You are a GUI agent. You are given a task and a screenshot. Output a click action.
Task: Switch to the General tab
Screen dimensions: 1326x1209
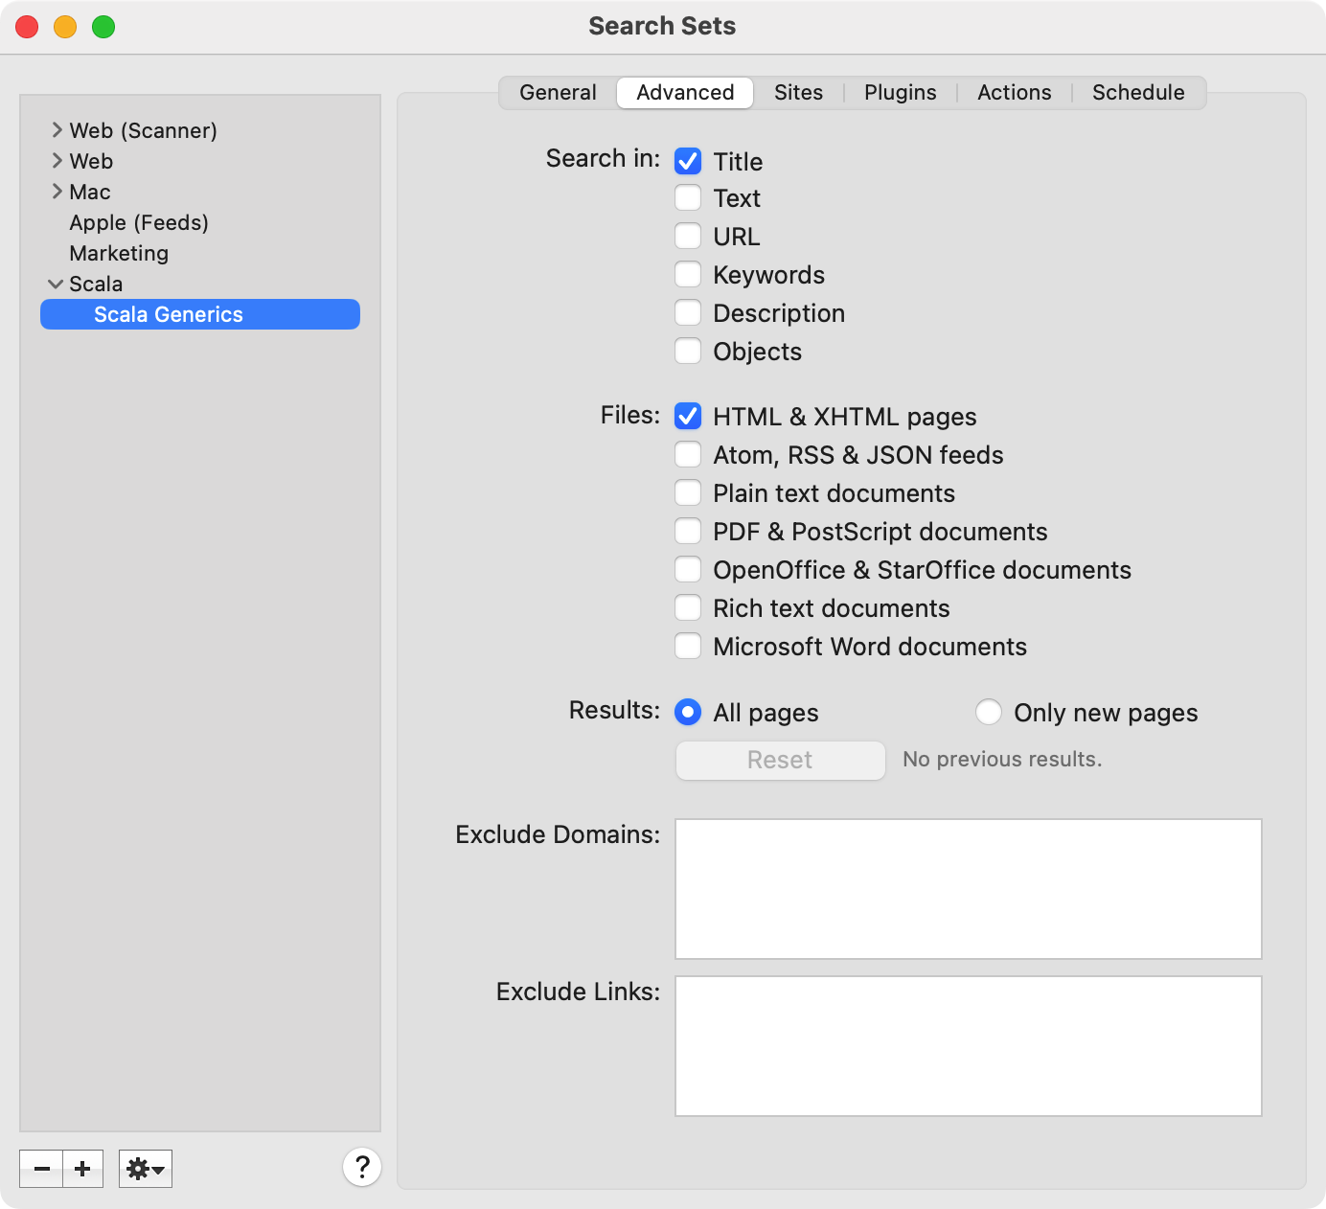click(558, 93)
